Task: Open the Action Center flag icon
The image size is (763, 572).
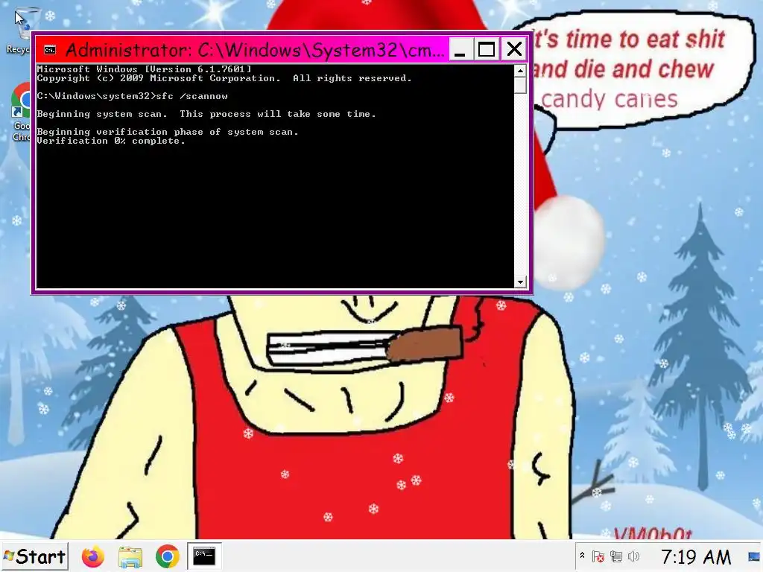Action: [x=598, y=556]
